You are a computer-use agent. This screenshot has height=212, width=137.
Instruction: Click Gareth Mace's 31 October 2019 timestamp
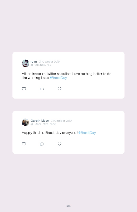61,121
